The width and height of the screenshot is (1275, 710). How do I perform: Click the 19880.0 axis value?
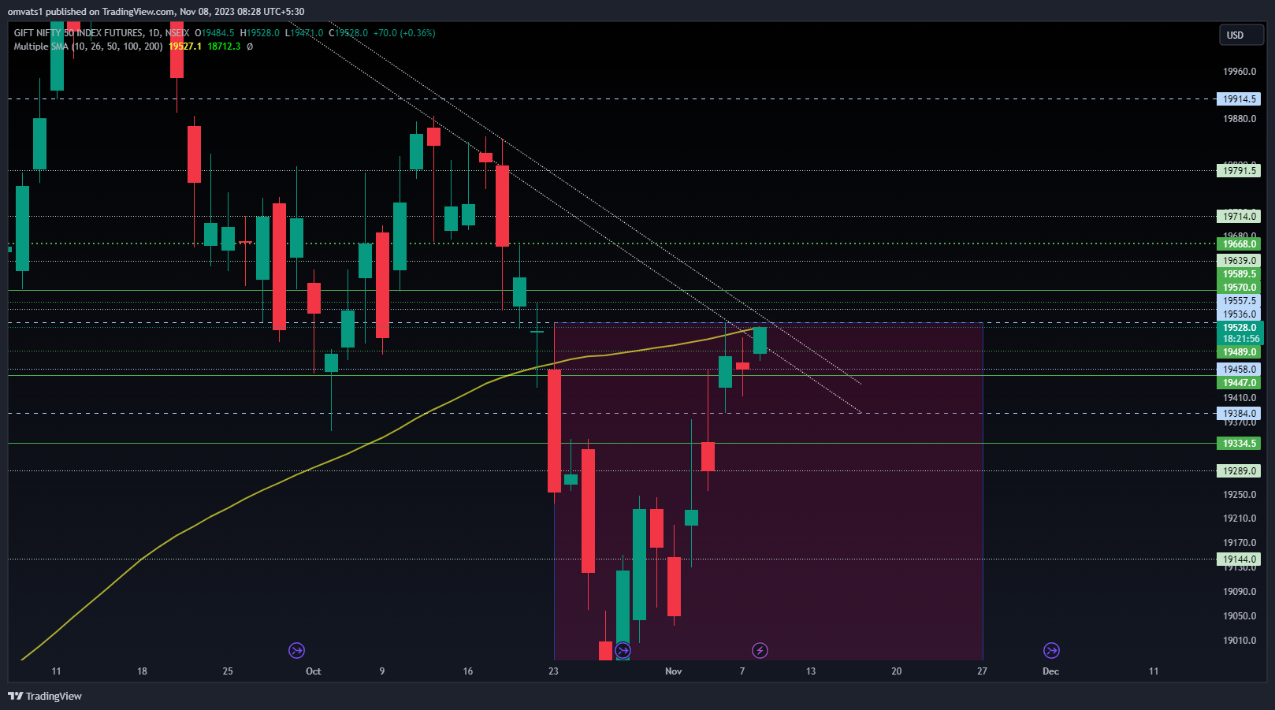pos(1240,119)
